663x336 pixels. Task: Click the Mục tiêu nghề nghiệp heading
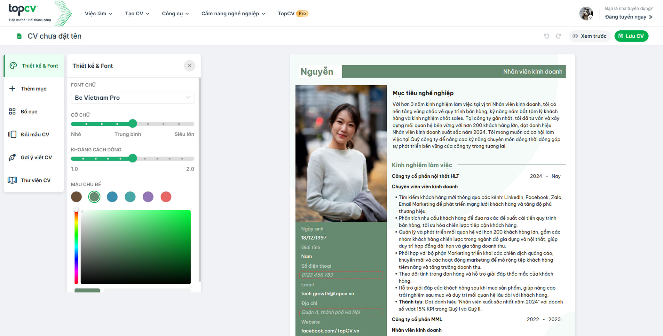[423, 93]
